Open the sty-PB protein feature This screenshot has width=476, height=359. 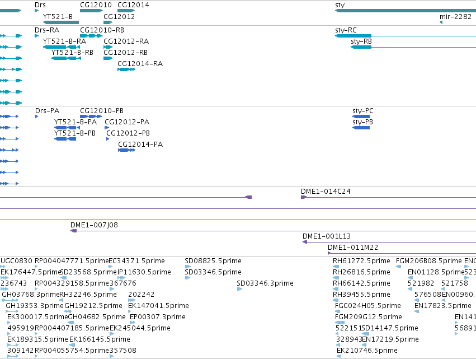(361, 128)
